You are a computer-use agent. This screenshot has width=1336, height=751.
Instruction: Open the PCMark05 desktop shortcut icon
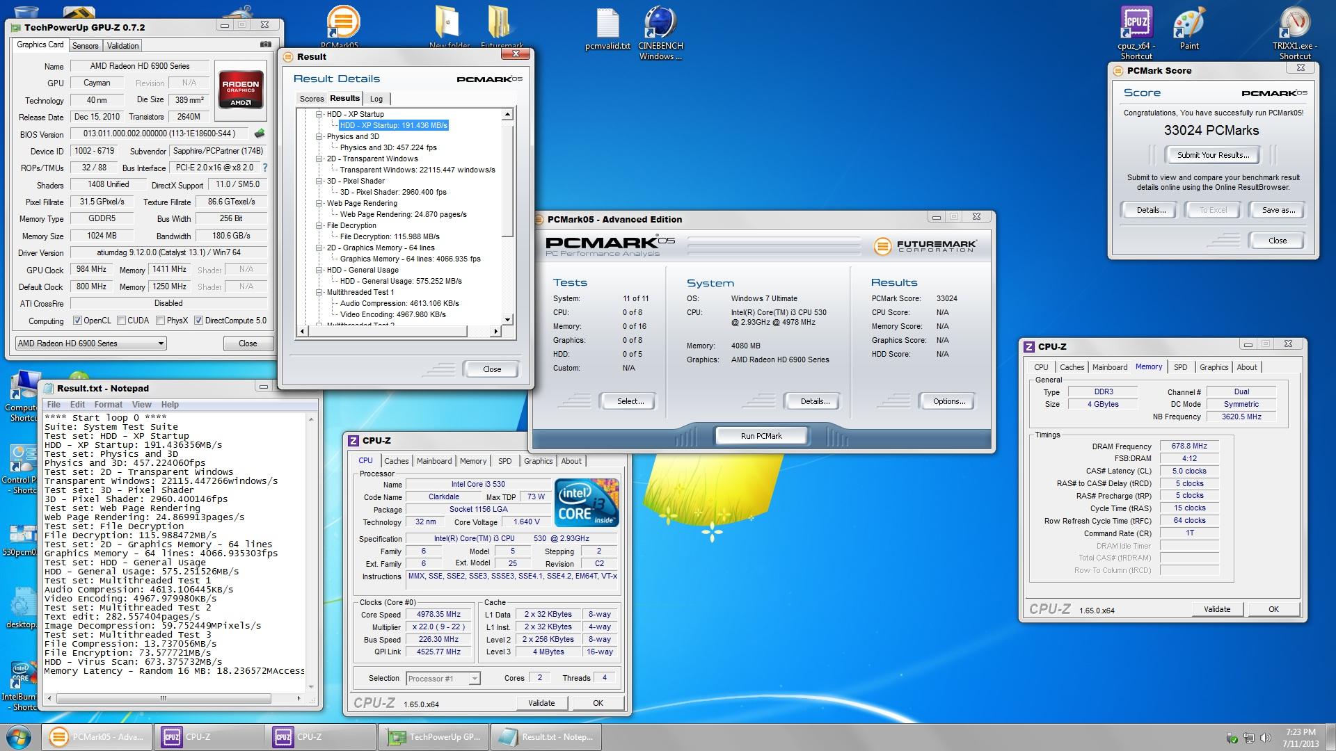pos(340,28)
